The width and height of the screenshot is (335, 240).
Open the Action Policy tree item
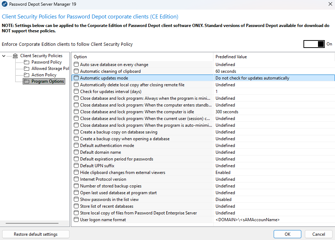[x=44, y=75]
